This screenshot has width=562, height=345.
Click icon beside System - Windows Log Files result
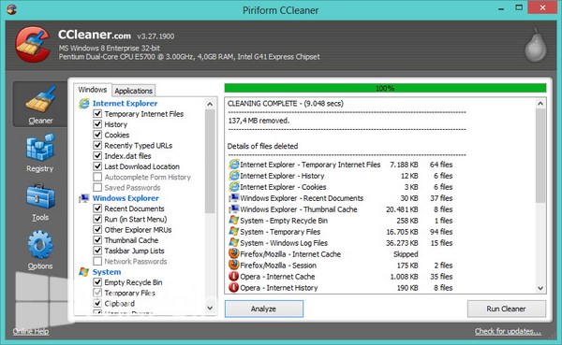pos(234,243)
